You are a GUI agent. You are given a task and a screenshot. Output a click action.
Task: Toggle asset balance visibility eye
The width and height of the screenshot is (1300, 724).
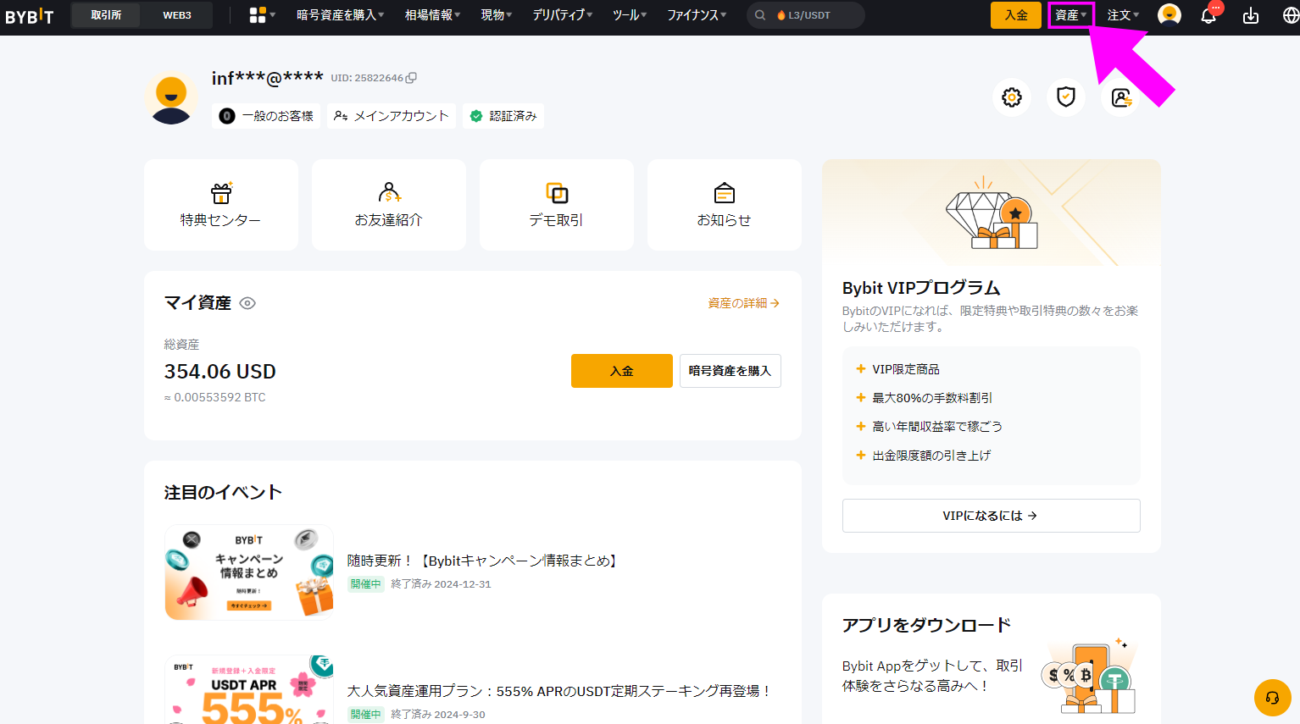click(247, 303)
